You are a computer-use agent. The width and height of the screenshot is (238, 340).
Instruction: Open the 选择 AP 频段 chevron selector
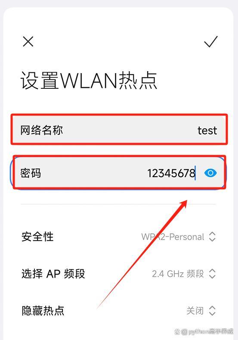pyautogui.click(x=212, y=274)
